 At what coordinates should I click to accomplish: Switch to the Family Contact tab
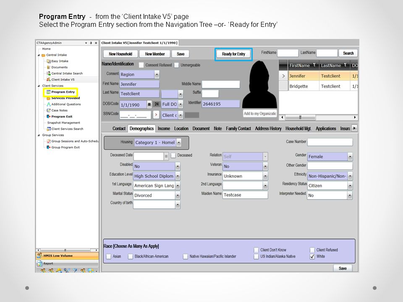pos(238,128)
